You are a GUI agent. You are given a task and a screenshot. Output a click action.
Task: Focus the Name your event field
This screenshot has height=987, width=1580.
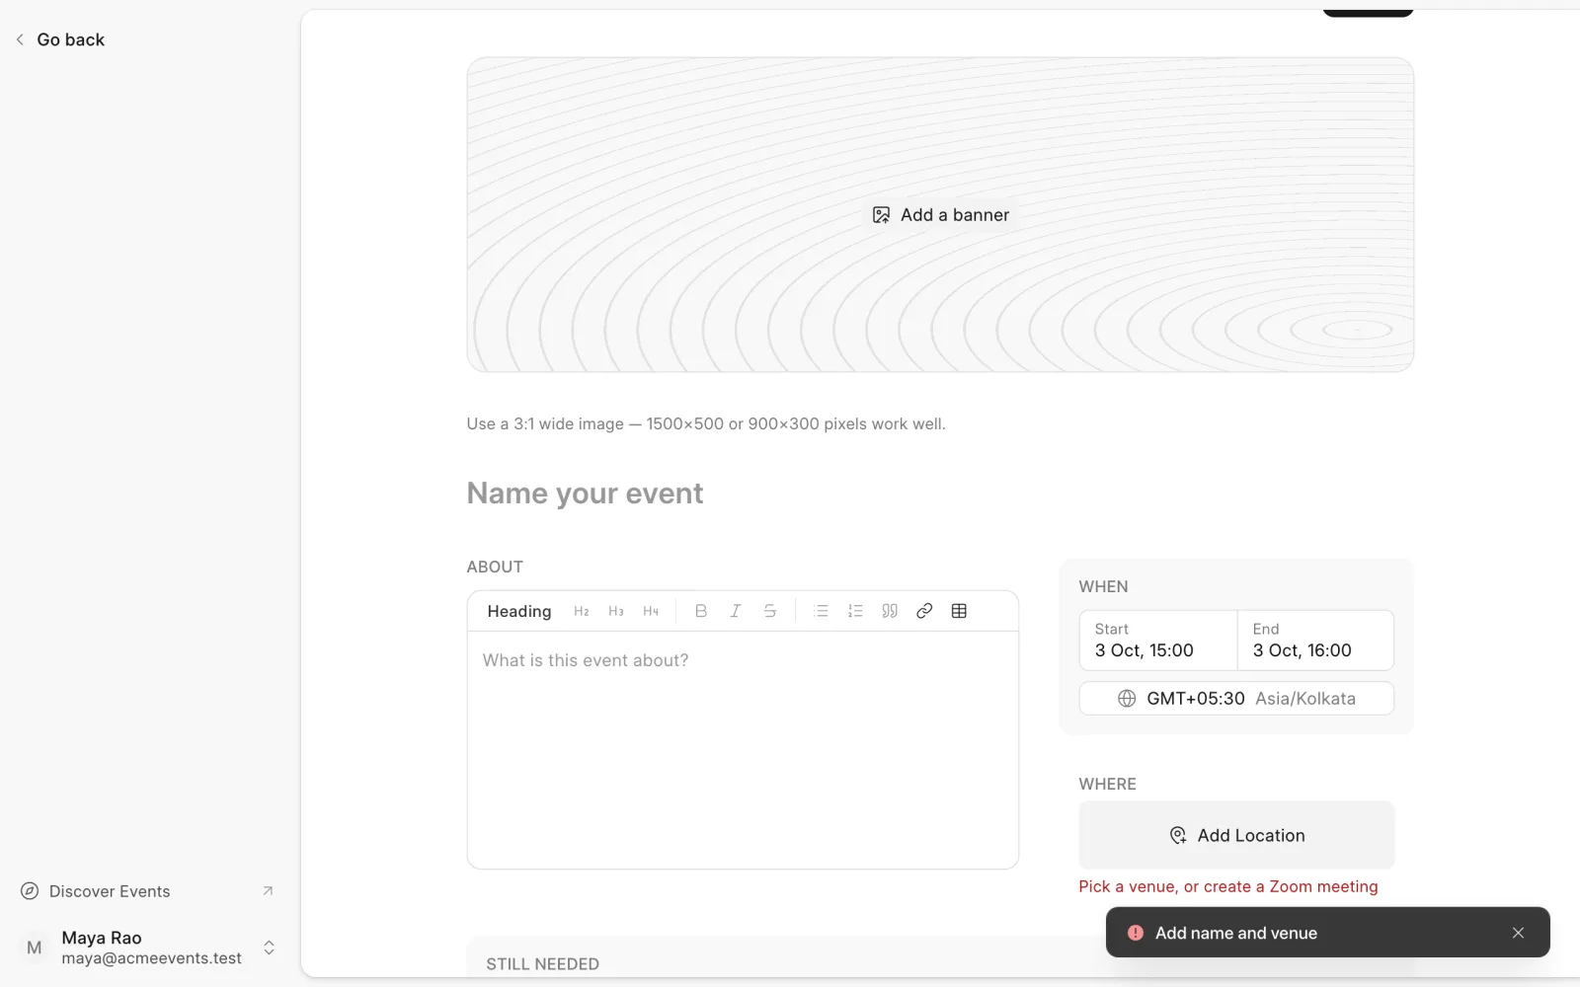[x=940, y=493]
